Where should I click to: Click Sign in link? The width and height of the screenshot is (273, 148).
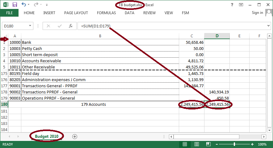tap(257, 13)
